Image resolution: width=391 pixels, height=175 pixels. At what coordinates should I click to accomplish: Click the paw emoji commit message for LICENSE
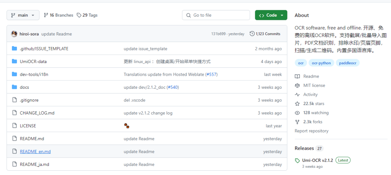pos(127,126)
